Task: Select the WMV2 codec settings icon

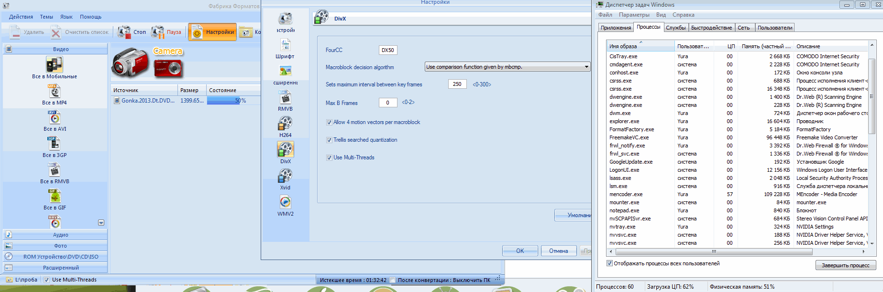Action: point(285,202)
